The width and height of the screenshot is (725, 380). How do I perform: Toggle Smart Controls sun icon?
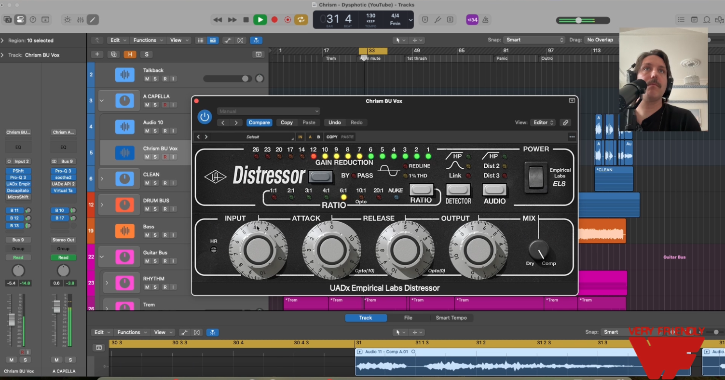pos(68,20)
